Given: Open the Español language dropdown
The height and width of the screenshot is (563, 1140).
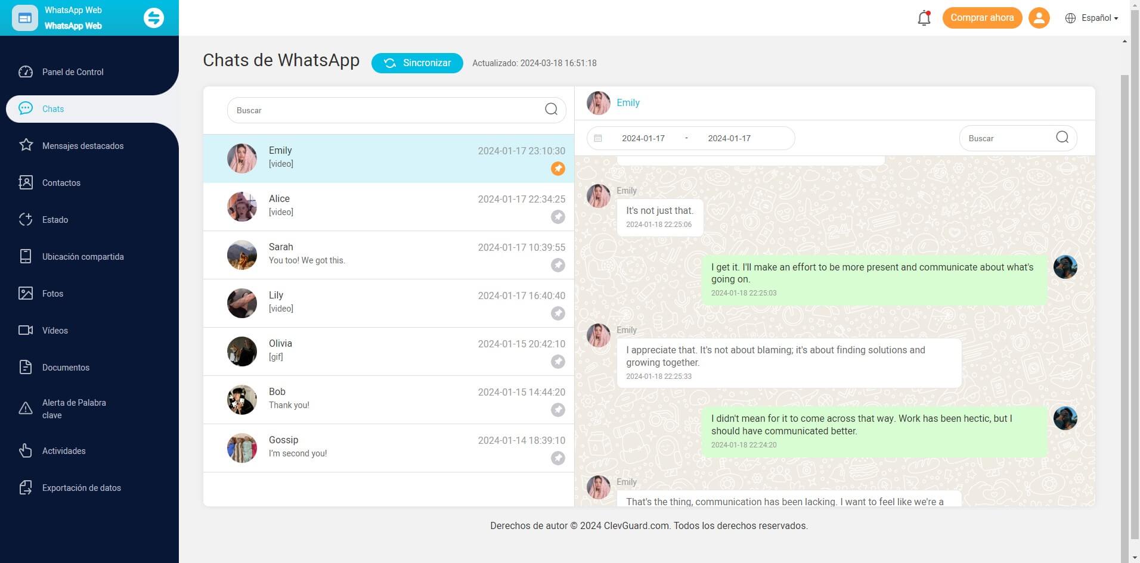Looking at the screenshot, I should 1099,18.
